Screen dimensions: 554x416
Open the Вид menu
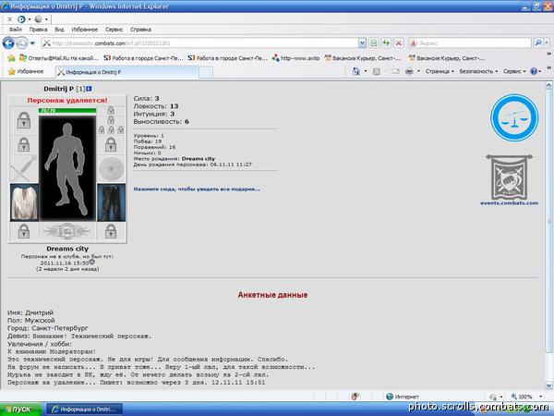click(x=59, y=30)
